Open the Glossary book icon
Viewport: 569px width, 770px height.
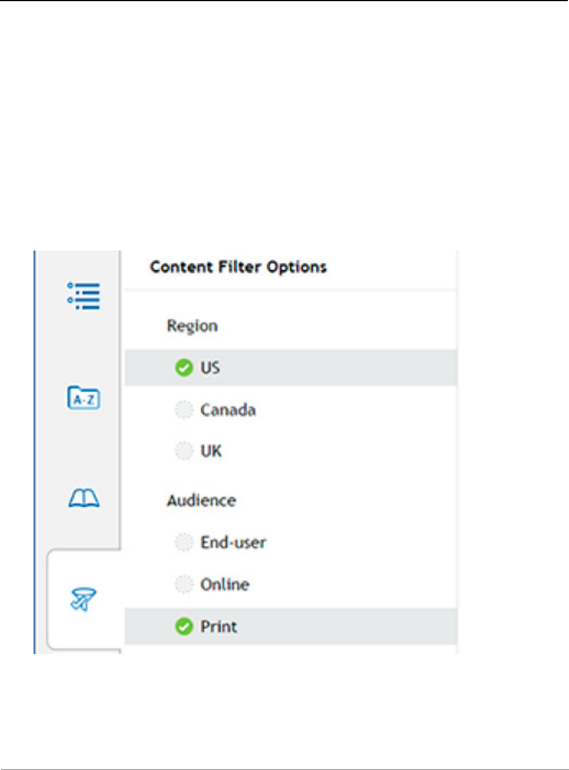pos(84,498)
